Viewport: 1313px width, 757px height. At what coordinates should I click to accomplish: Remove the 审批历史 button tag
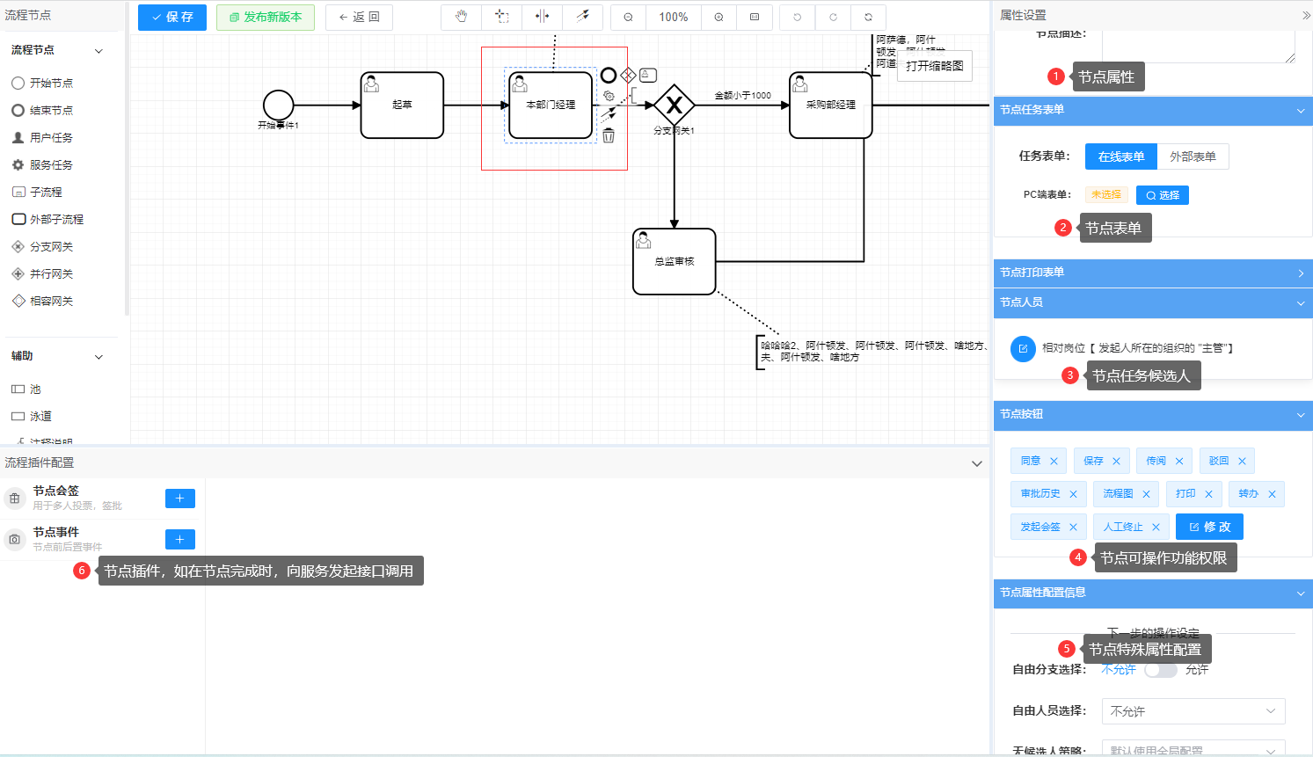(x=1073, y=494)
